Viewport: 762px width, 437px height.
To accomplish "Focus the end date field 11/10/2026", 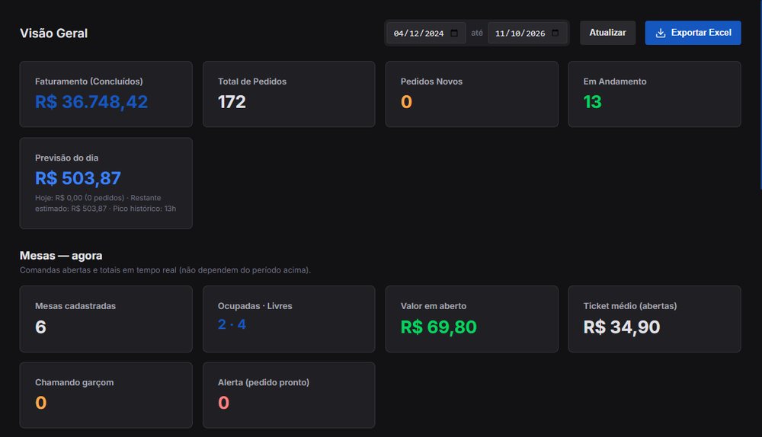I will point(527,33).
